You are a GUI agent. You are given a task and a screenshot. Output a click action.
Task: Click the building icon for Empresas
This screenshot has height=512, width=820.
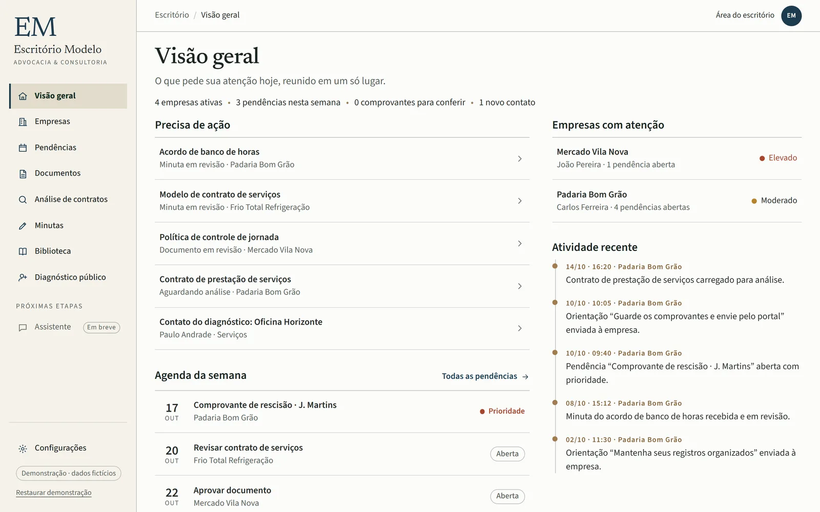pyautogui.click(x=23, y=122)
